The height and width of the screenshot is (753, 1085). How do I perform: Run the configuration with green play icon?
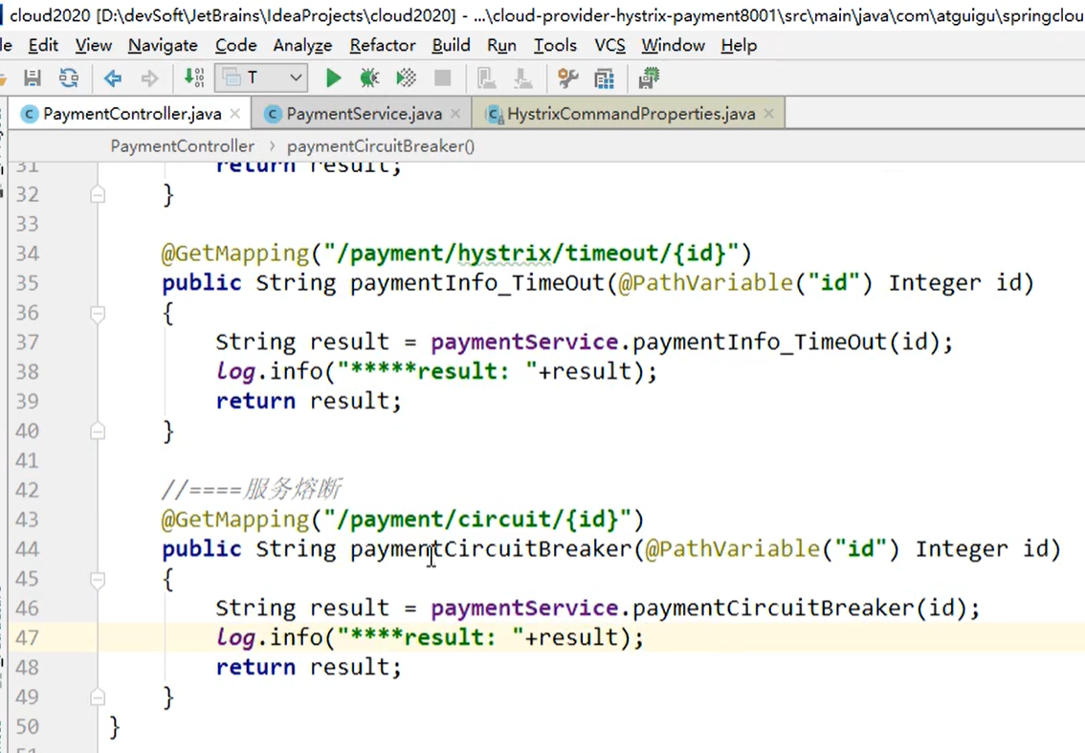coord(333,78)
